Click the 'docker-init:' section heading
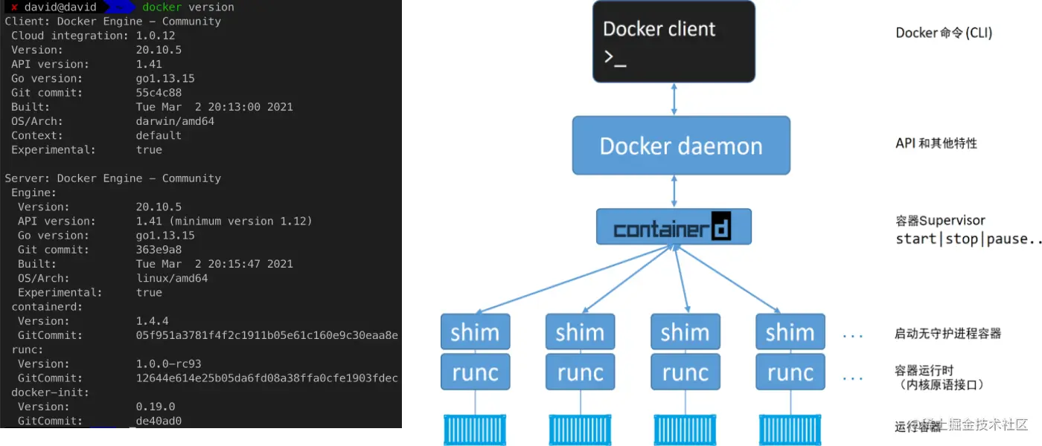The width and height of the screenshot is (1042, 446). click(50, 392)
